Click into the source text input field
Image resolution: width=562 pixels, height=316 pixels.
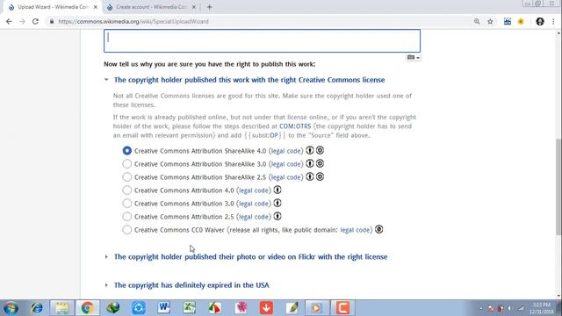[x=262, y=41]
